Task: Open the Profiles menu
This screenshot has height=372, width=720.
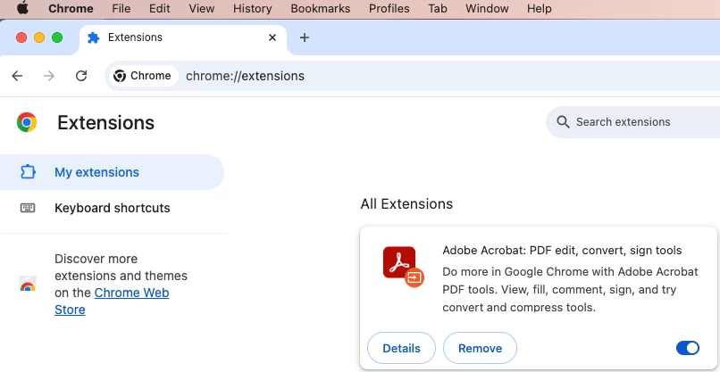Action: [389, 8]
